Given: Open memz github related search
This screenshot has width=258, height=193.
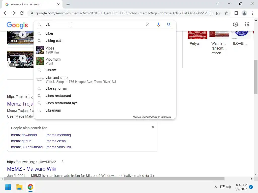Looking at the screenshot, I should pos(21,141).
